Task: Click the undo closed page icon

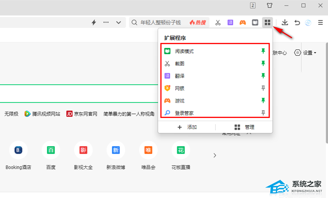Action: click(297, 22)
